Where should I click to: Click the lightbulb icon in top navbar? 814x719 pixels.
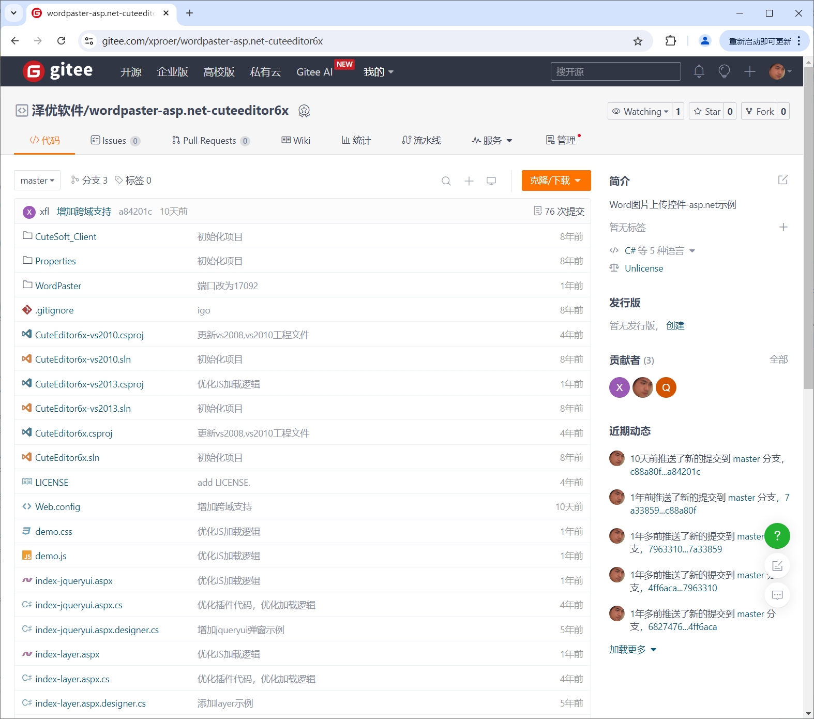tap(724, 71)
